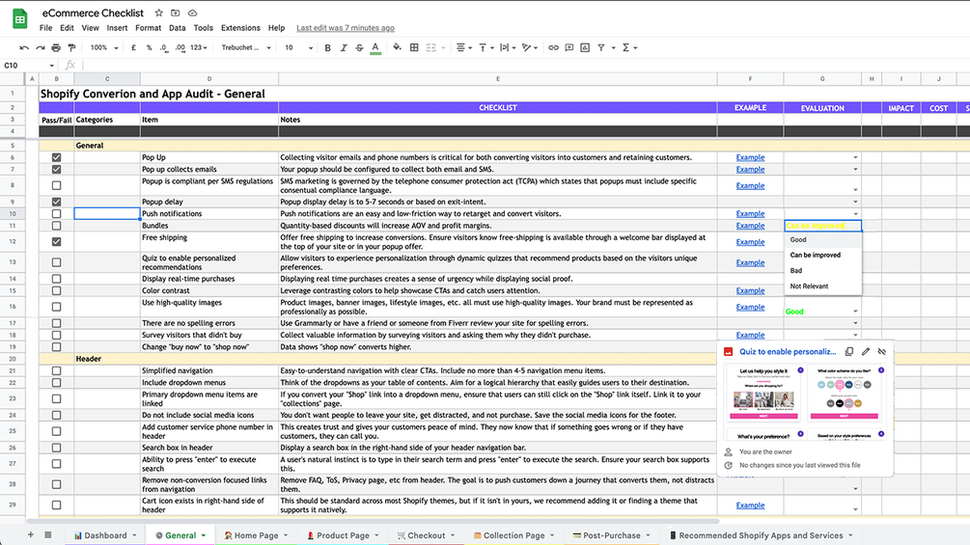970x545 pixels.
Task: Click the Insert link icon
Action: [553, 47]
